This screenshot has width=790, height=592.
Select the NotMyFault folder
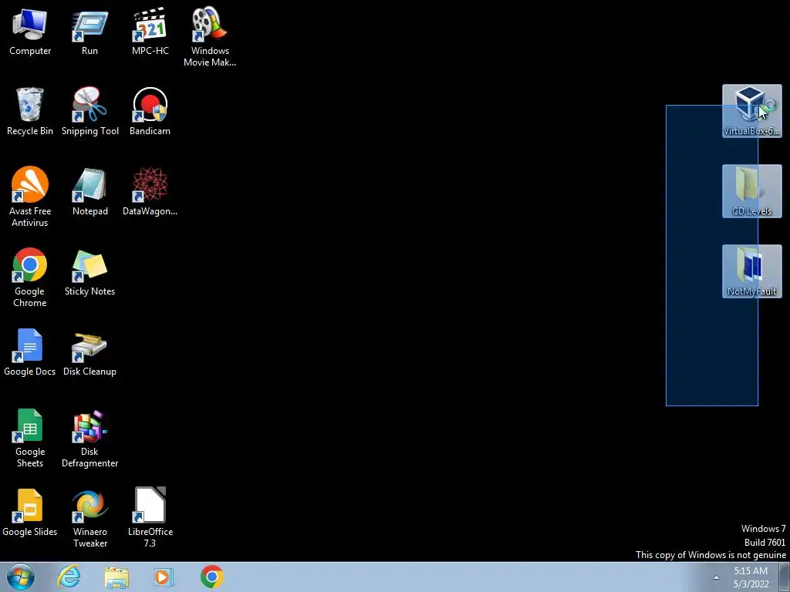[751, 271]
